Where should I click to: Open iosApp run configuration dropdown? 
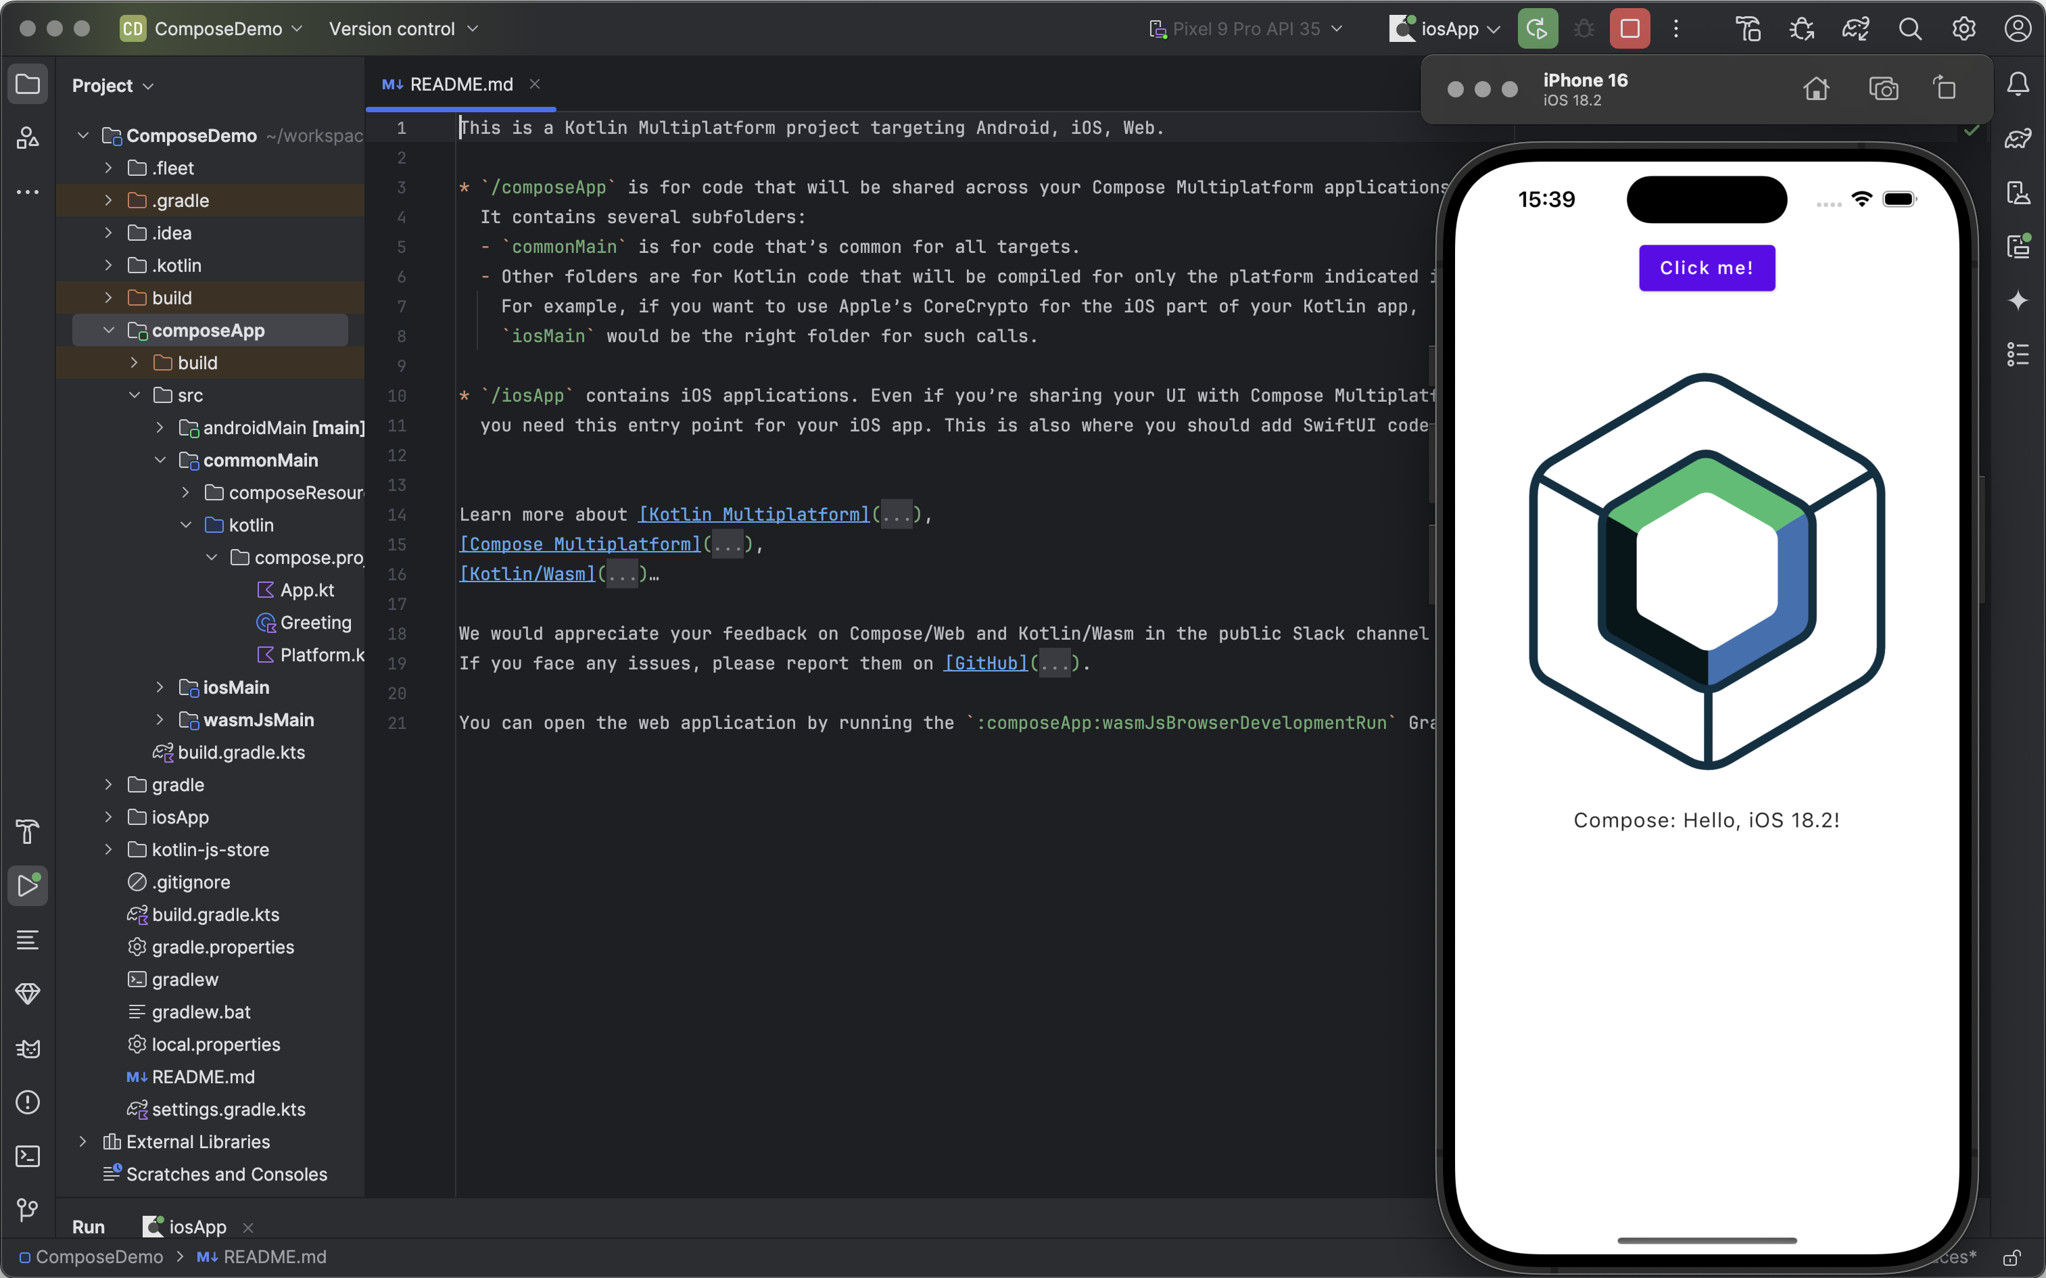click(x=1445, y=28)
